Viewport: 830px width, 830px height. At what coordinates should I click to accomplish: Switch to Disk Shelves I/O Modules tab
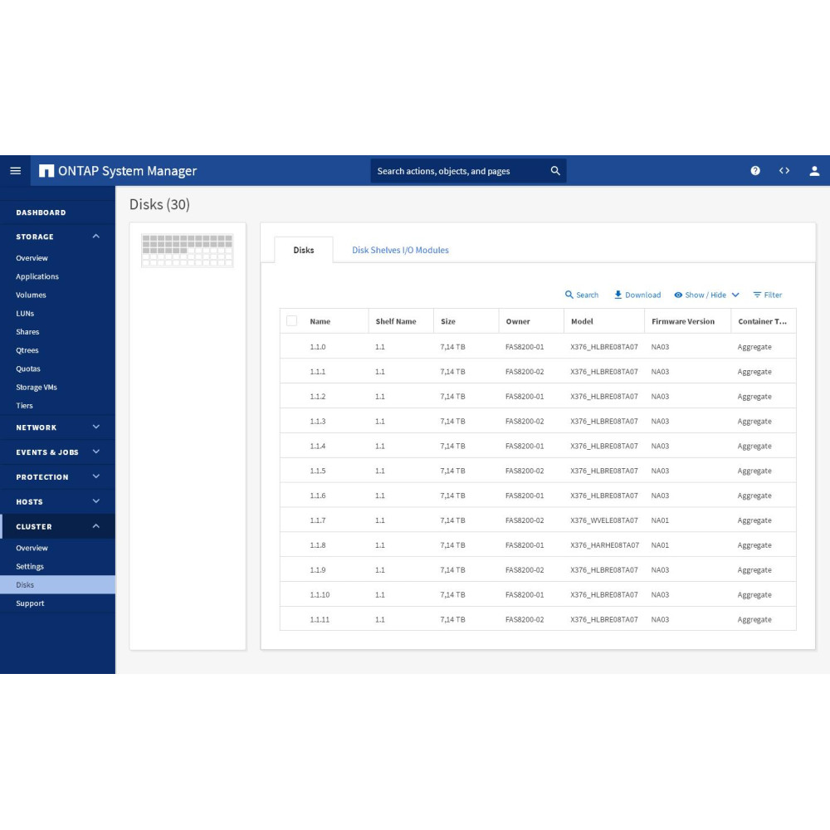pyautogui.click(x=400, y=250)
